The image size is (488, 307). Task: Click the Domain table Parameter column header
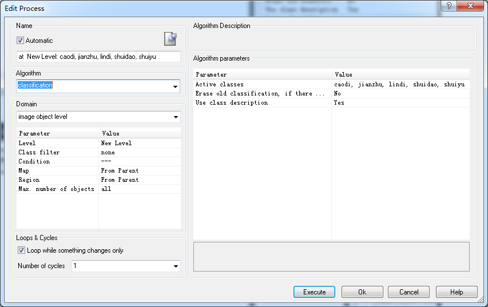(x=58, y=133)
